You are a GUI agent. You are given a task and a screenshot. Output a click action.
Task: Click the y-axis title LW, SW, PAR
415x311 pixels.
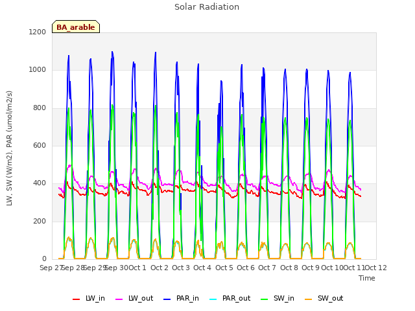coord(9,148)
